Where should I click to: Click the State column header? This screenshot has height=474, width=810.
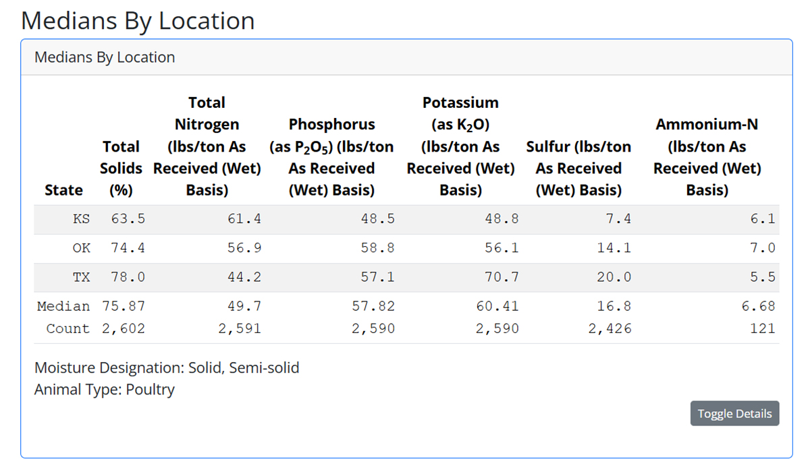coord(63,190)
